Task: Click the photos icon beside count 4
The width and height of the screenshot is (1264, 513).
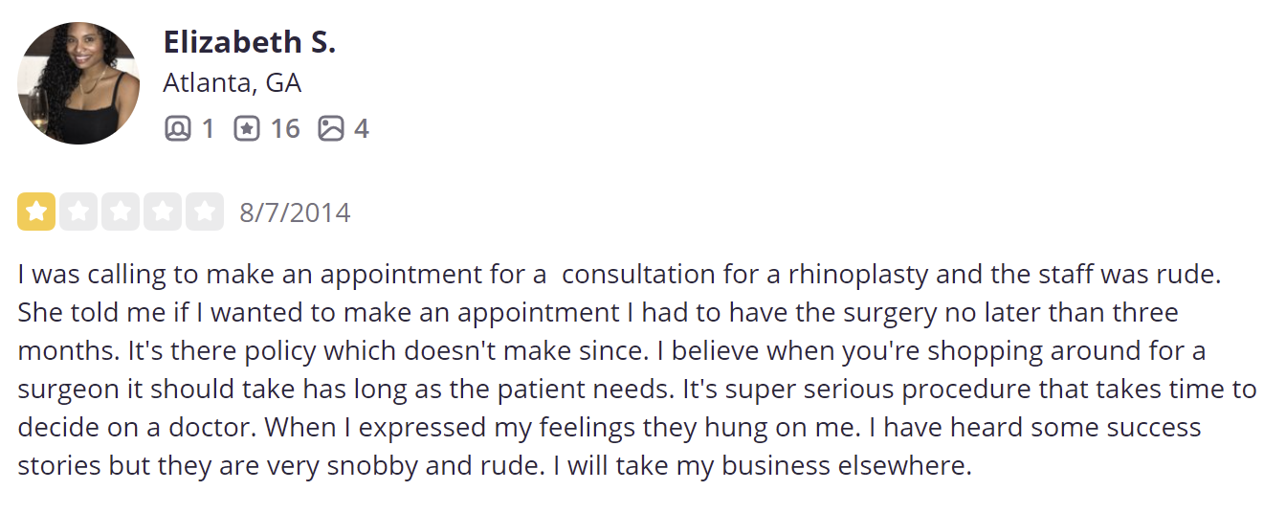Action: (331, 128)
